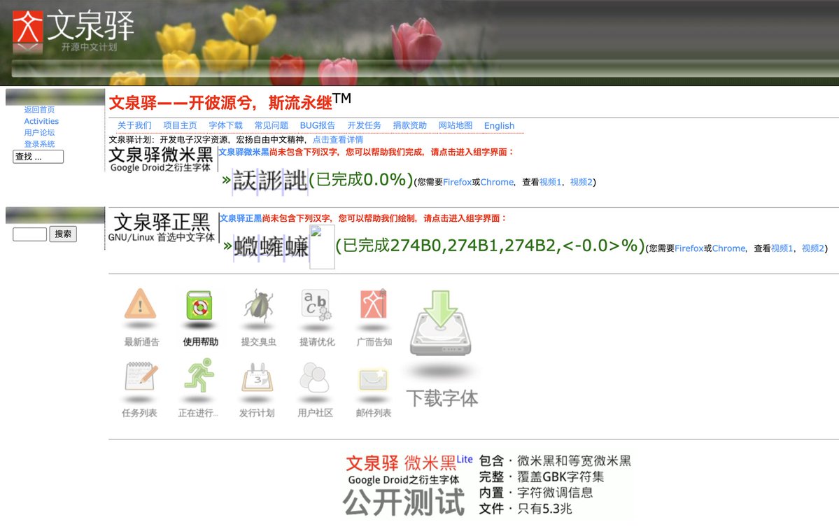The width and height of the screenshot is (839, 529).
Task: Select 开发任务 navigation item
Action: click(365, 125)
